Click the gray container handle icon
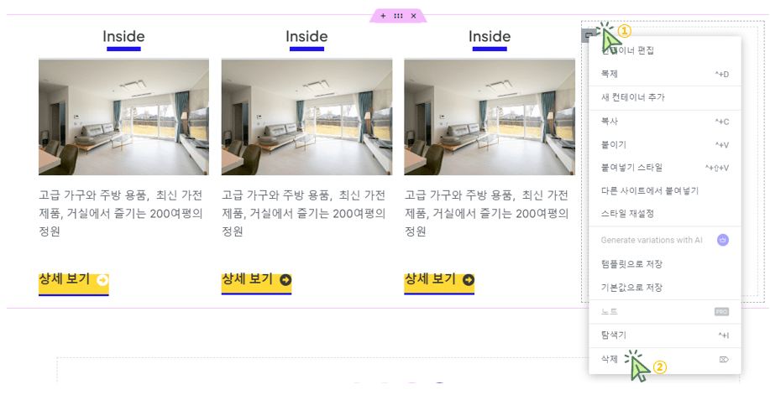The image size is (770, 400). coord(589,35)
